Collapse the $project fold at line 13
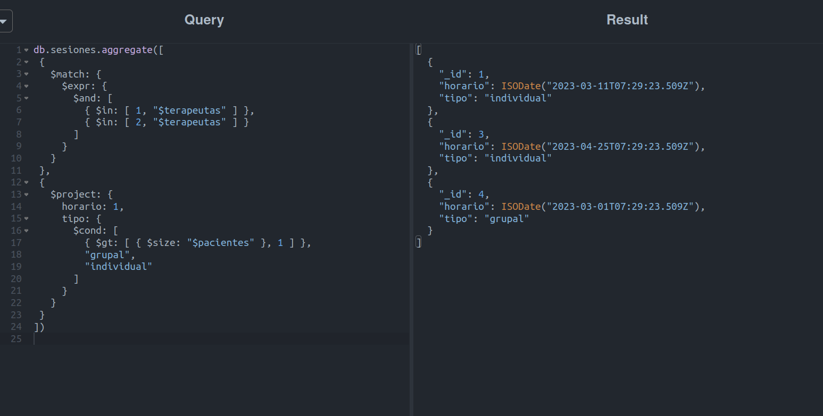Viewport: 823px width, 416px height. pos(26,194)
